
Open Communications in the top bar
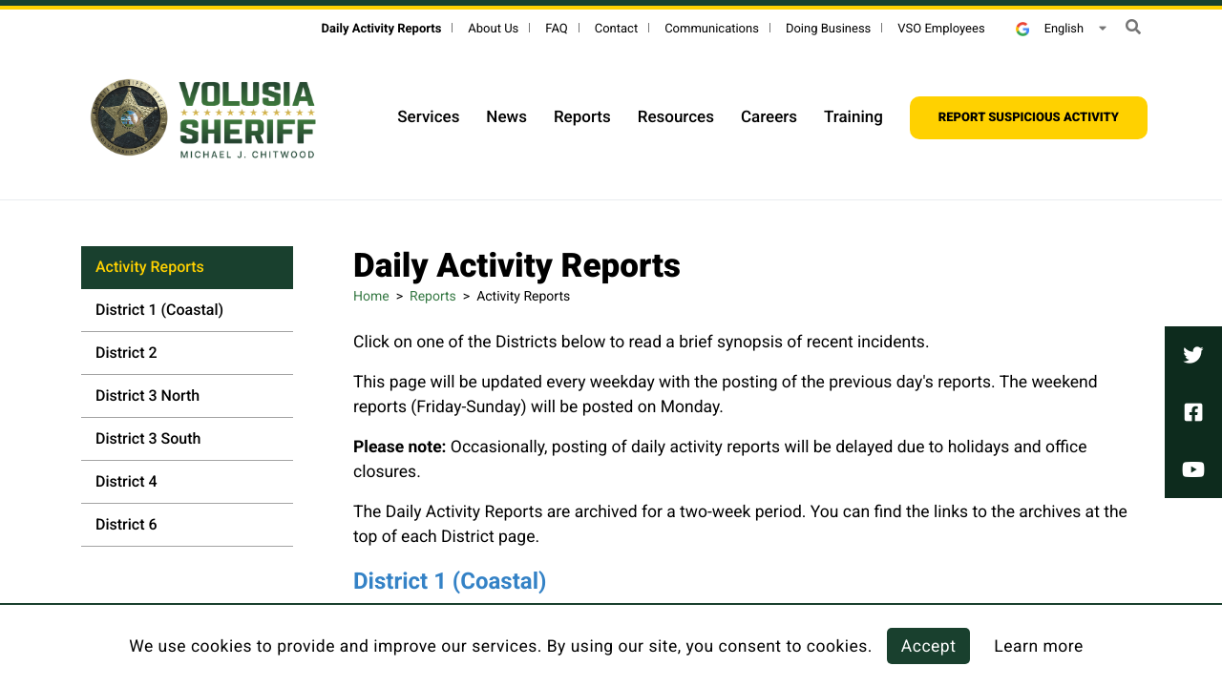pos(711,29)
